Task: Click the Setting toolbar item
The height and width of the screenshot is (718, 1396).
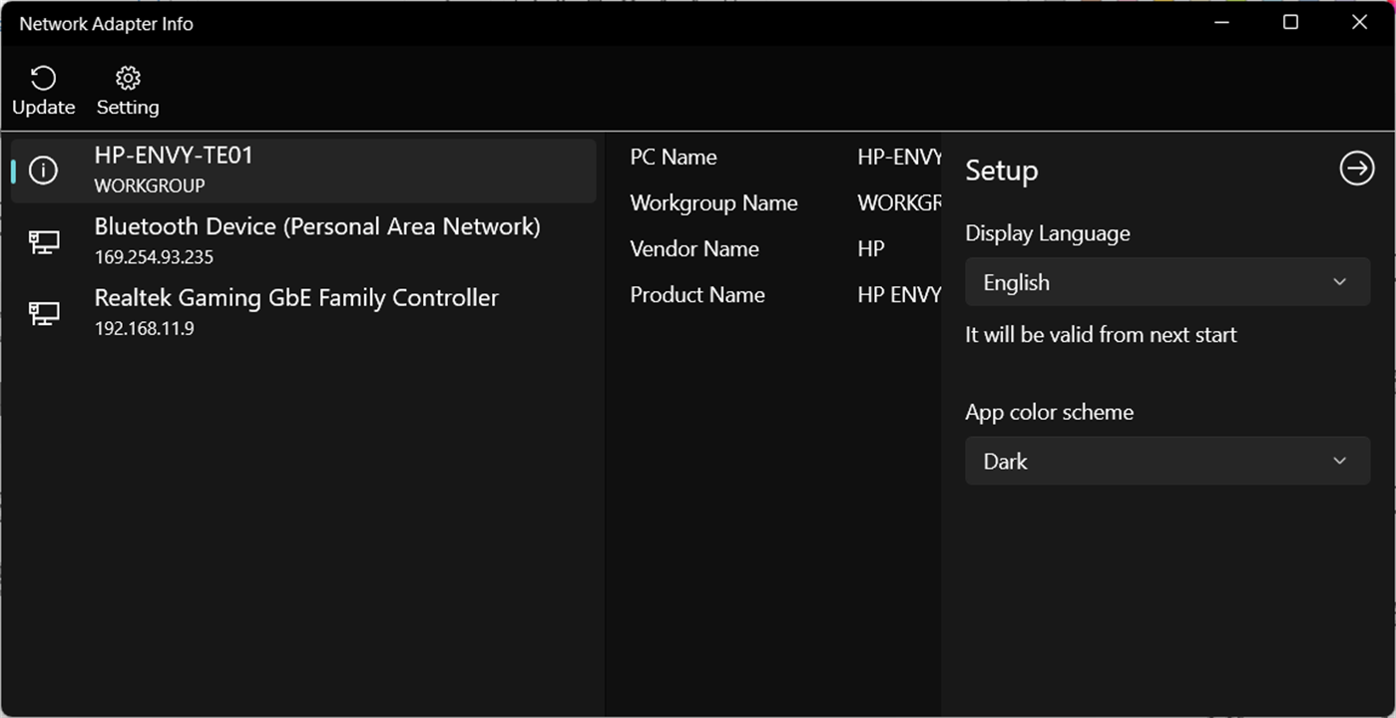Action: 127,90
